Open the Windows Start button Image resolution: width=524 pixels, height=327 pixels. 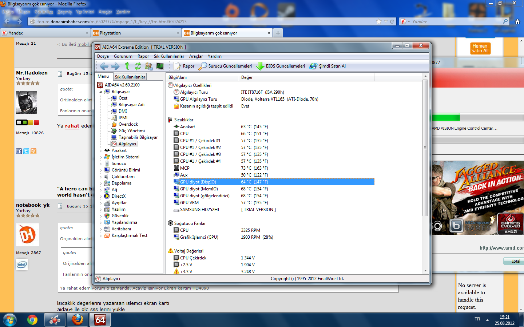10,320
